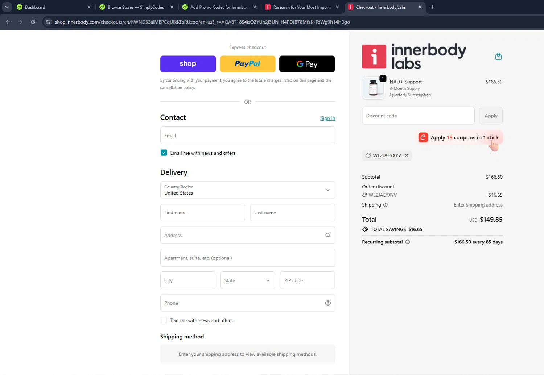544x375 pixels.
Task: Click the Quarterly Subscription text
Action: [410, 95]
